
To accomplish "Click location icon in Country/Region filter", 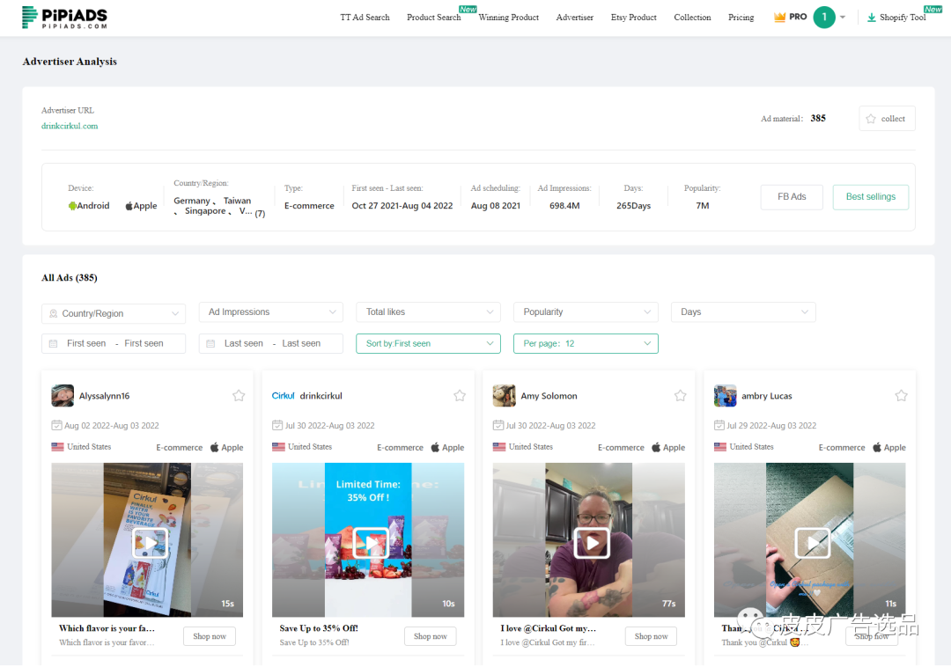I will (x=54, y=314).
